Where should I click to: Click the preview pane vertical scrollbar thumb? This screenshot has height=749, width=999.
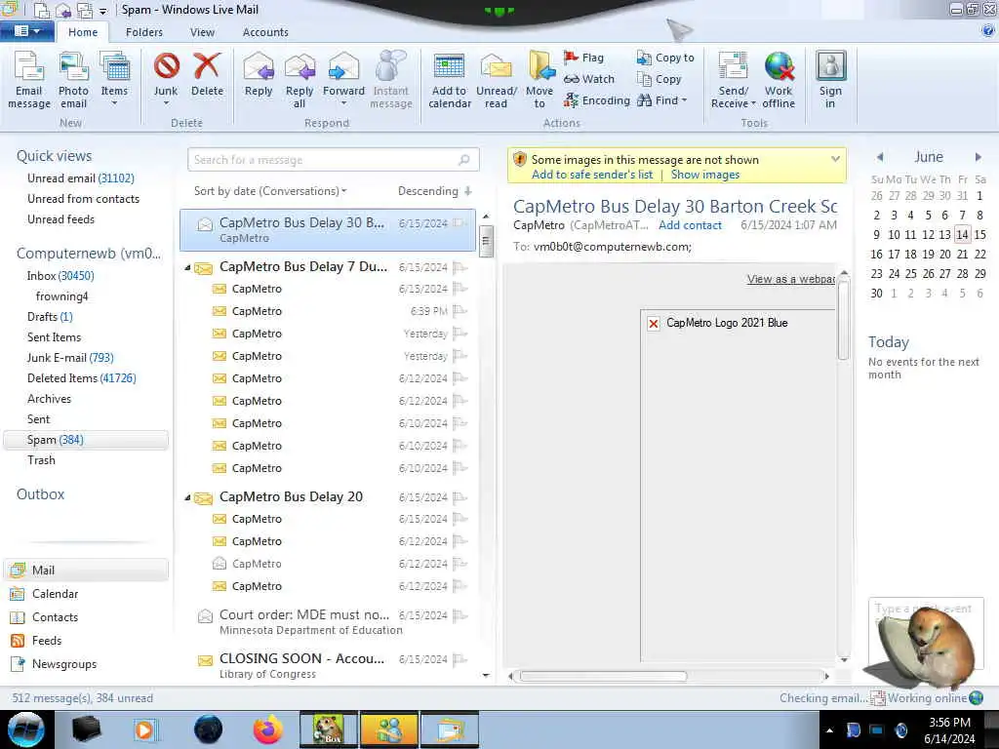point(844,319)
